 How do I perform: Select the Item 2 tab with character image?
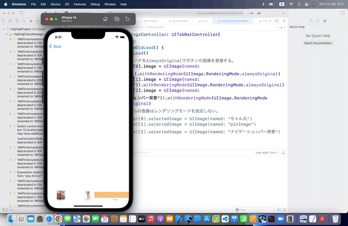tap(88, 196)
